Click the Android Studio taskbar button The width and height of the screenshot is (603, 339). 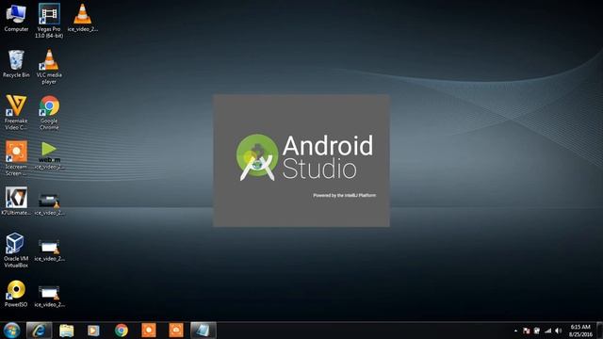[x=204, y=331]
